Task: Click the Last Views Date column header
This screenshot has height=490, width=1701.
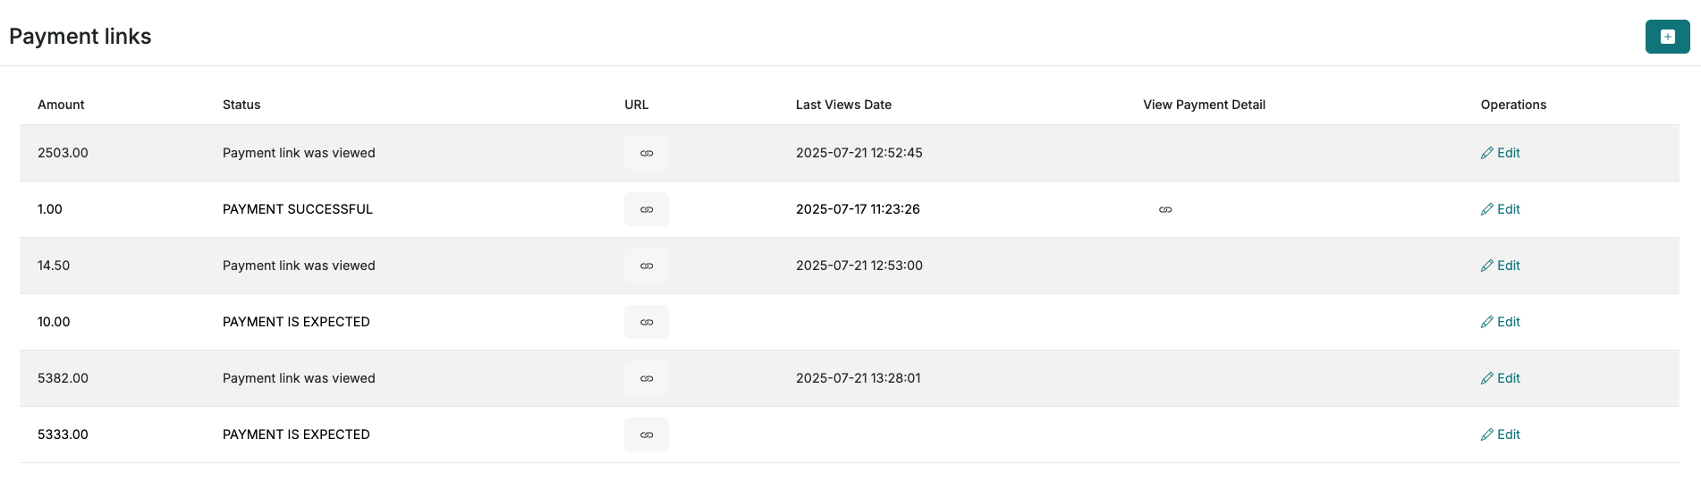Action: coord(843,105)
